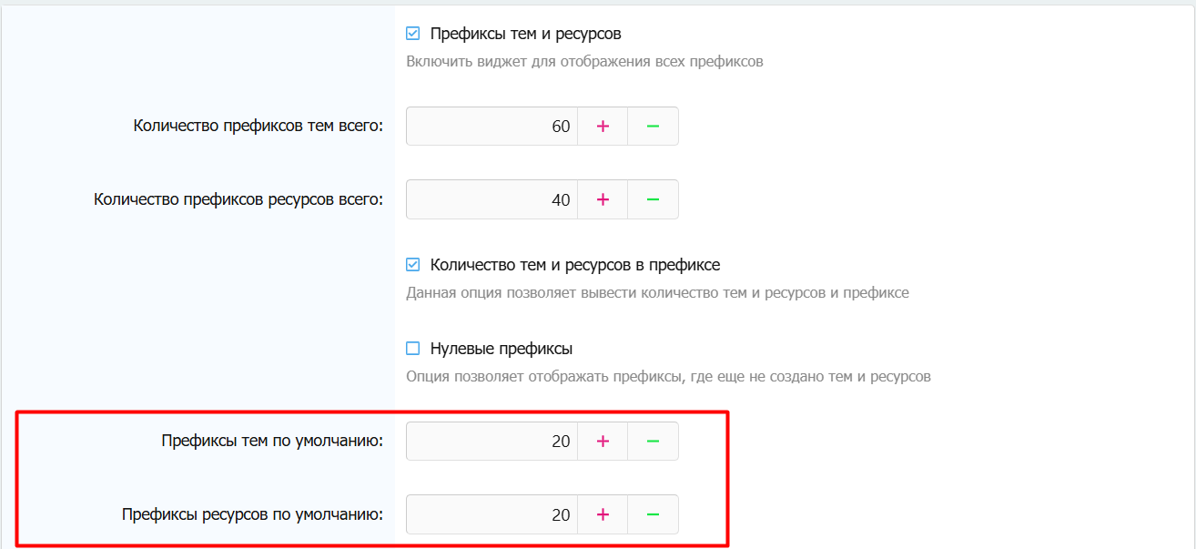Click plus for total resource prefixes count
The height and width of the screenshot is (549, 1196).
click(x=603, y=199)
